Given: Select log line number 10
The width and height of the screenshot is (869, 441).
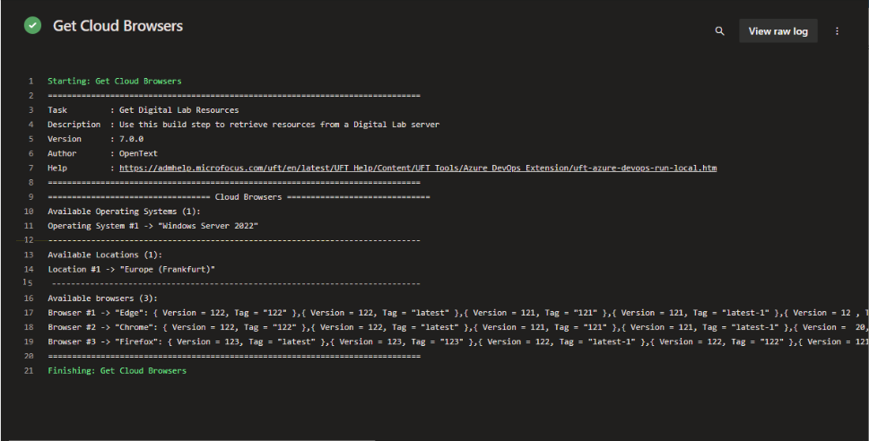Looking at the screenshot, I should pos(29,212).
